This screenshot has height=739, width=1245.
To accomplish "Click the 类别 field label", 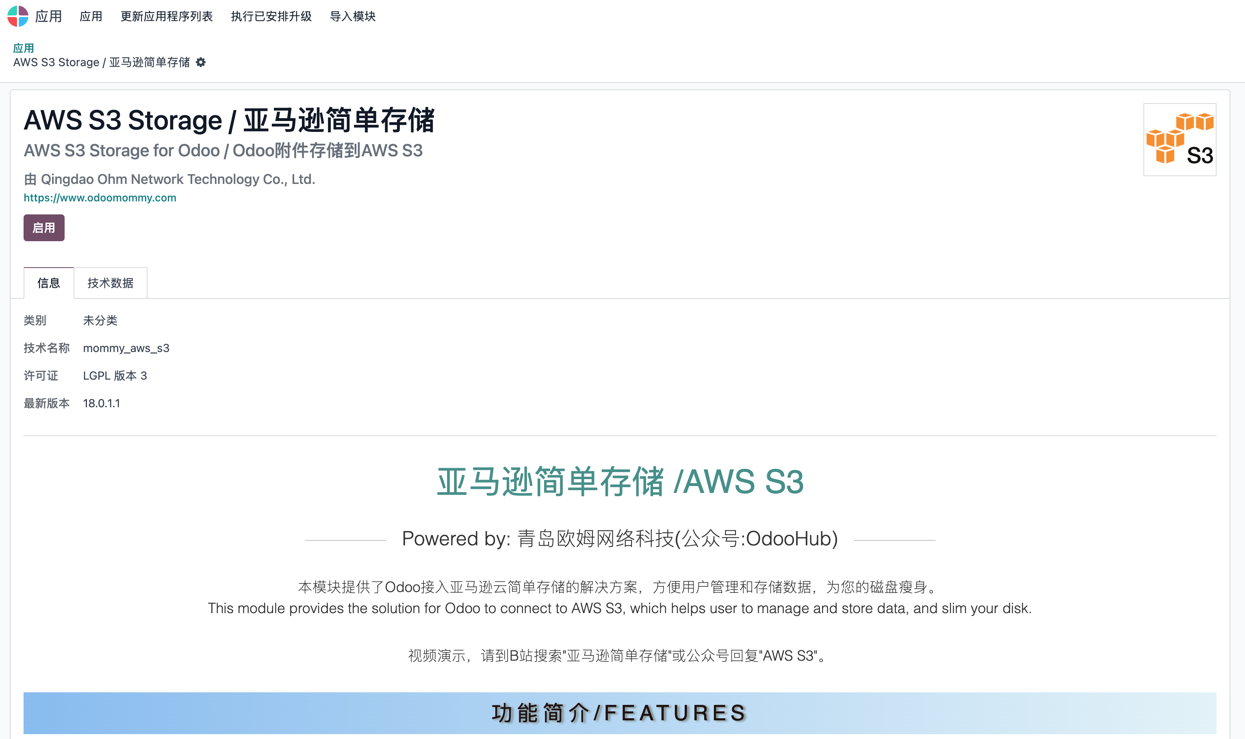I will click(35, 320).
